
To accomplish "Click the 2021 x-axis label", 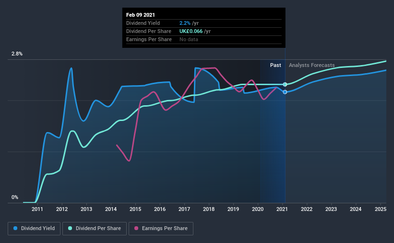I will click(x=282, y=209).
